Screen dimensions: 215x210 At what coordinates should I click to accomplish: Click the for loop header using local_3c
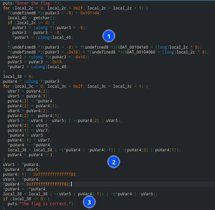(x=76, y=86)
